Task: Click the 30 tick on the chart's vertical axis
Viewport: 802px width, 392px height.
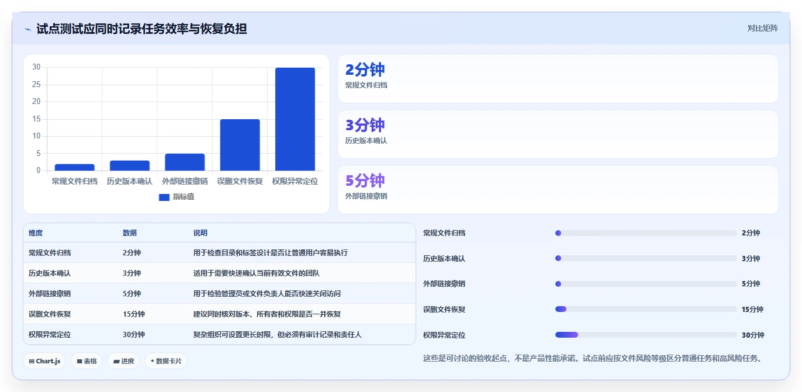Action: 36,67
